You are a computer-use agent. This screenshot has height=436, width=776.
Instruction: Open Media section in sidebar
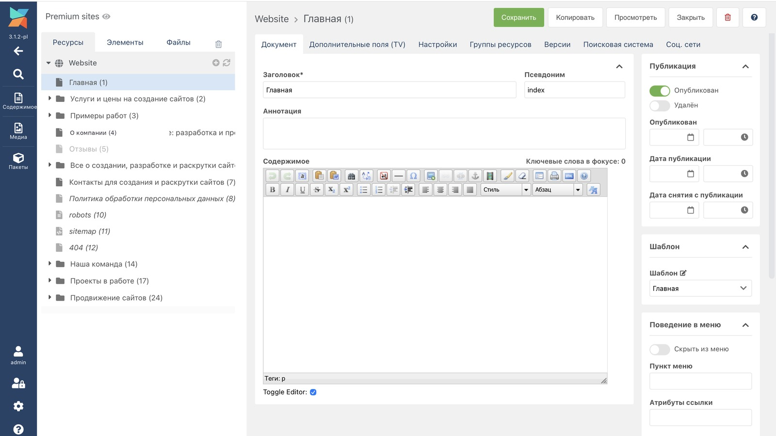18,131
